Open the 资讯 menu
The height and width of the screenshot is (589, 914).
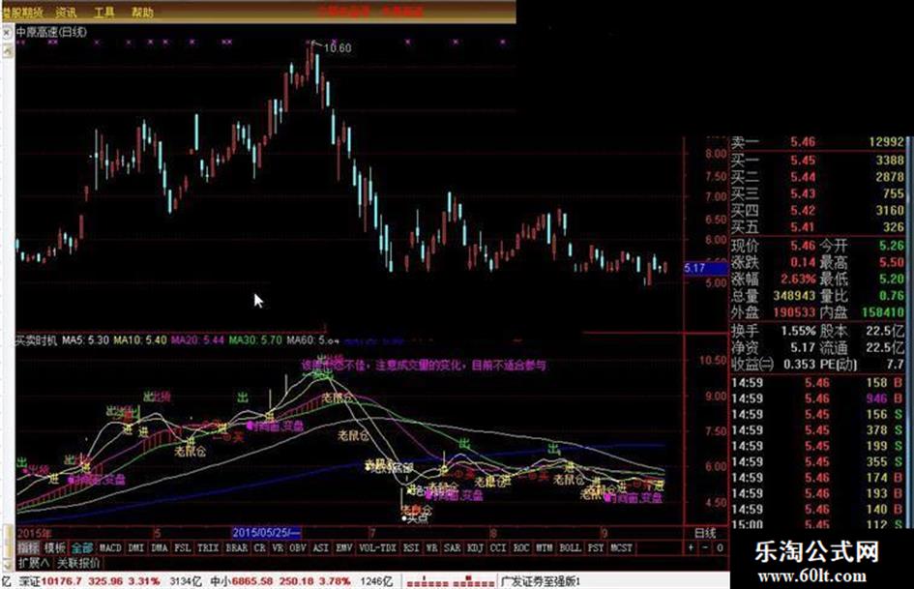tap(66, 13)
